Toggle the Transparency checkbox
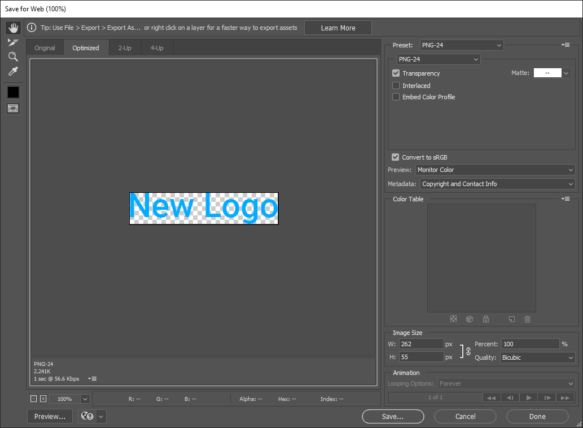The image size is (583, 428). click(396, 73)
